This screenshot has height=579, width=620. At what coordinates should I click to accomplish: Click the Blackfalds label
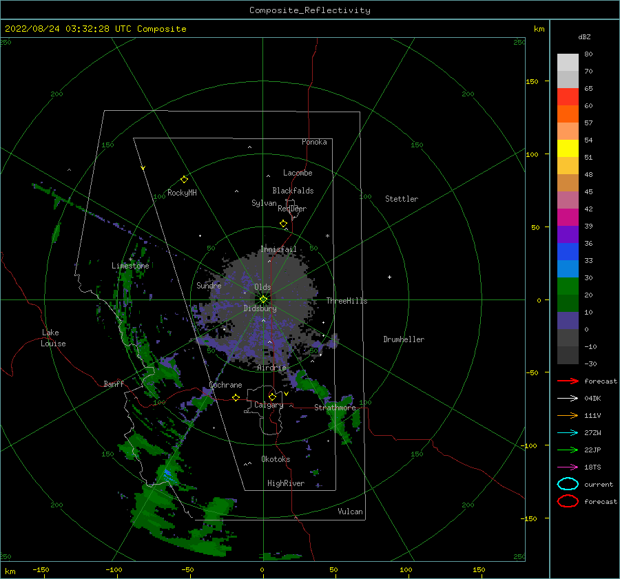[x=293, y=191]
